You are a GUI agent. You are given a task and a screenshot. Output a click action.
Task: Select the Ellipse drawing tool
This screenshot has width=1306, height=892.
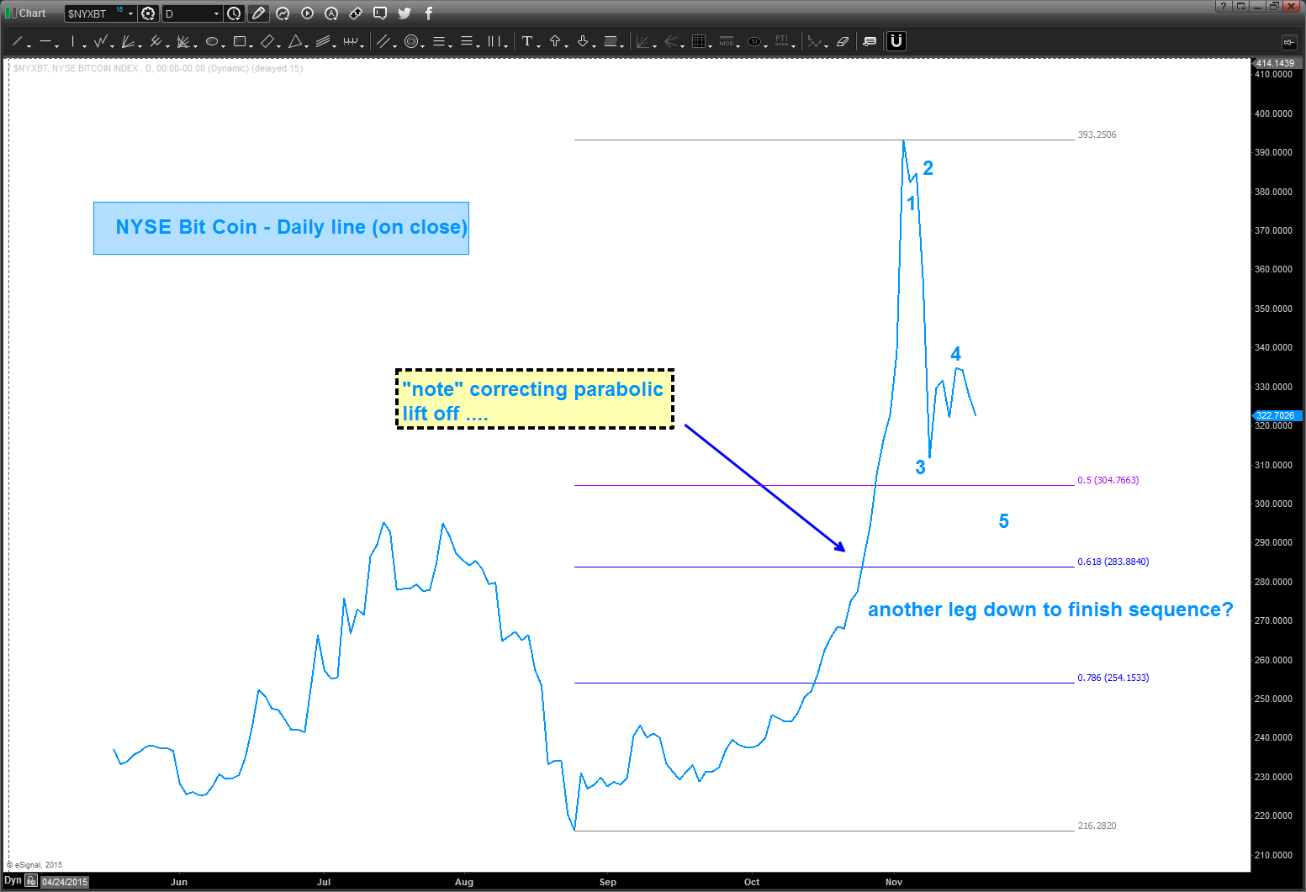point(212,40)
